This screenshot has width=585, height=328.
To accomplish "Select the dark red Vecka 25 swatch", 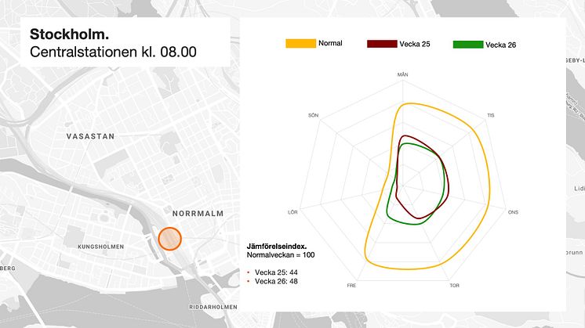I will (382, 44).
